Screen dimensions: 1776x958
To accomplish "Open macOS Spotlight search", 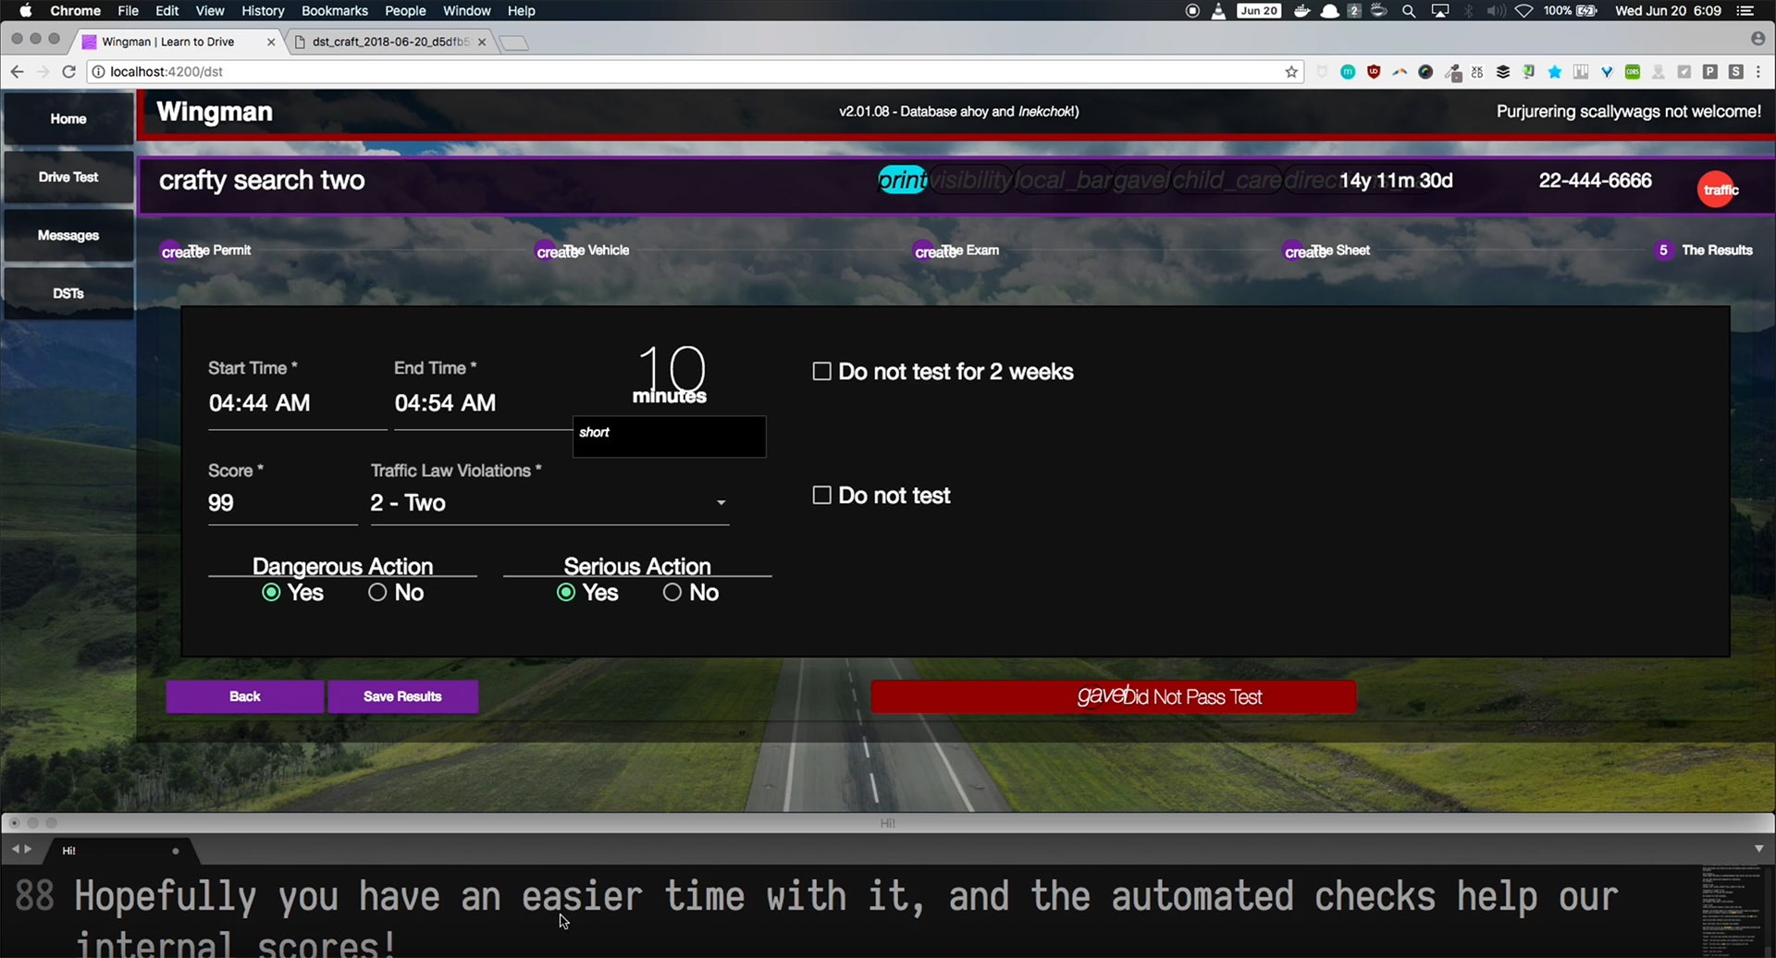I will [x=1408, y=11].
